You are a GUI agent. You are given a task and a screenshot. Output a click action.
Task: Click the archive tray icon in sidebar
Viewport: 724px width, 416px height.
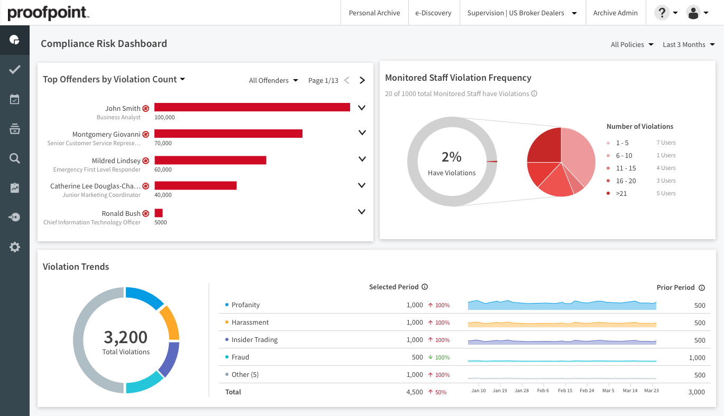(14, 128)
